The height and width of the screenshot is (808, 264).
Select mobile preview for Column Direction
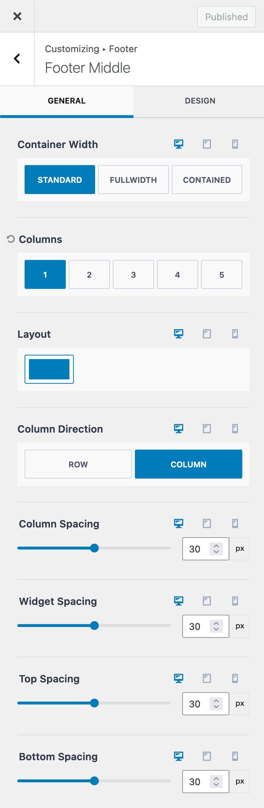pyautogui.click(x=235, y=429)
